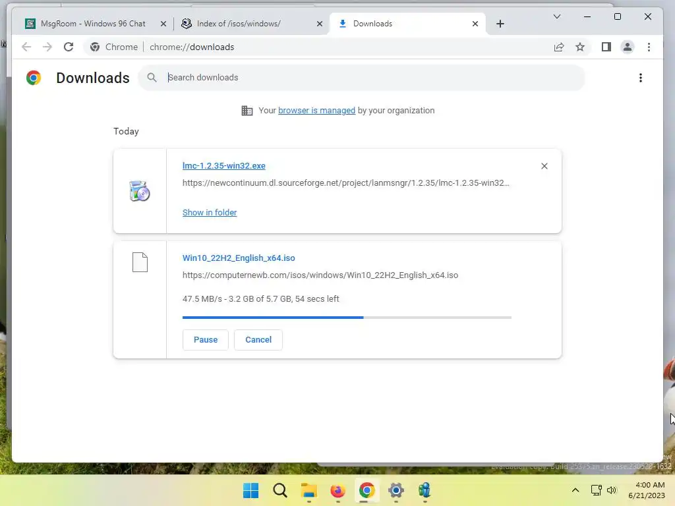The width and height of the screenshot is (675, 506).
Task: Open network status in system tray
Action: pyautogui.click(x=596, y=490)
